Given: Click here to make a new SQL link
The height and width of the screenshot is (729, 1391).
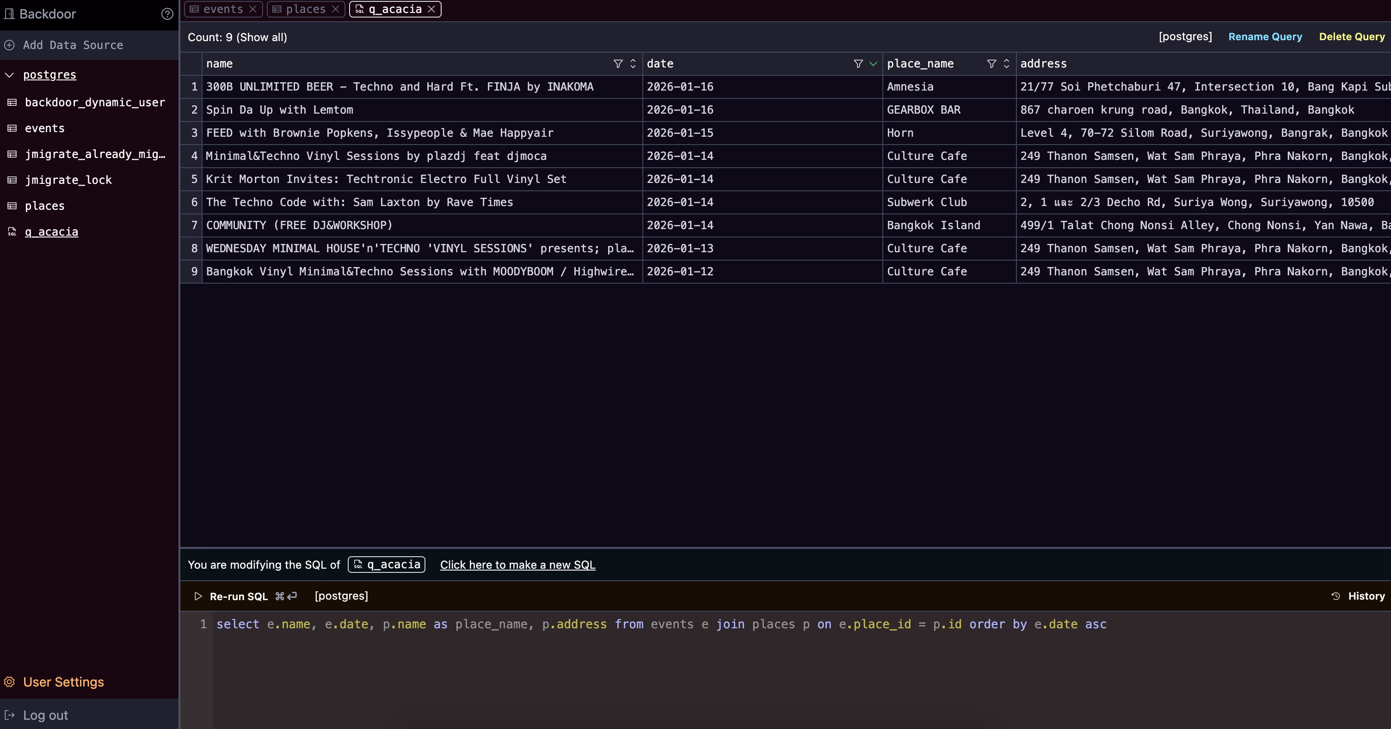Looking at the screenshot, I should 517,565.
